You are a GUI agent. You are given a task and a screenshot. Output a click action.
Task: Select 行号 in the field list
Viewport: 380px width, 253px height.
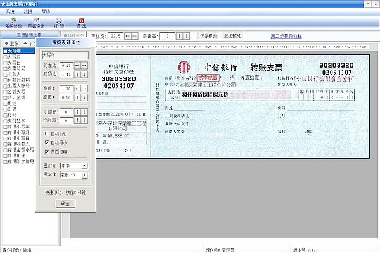point(12,115)
